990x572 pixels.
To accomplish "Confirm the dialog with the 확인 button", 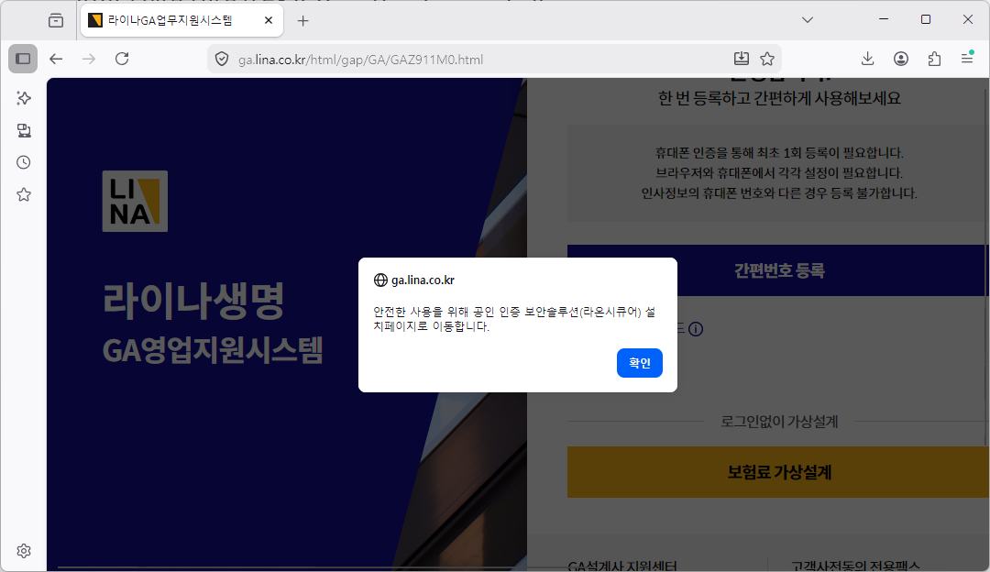I will (x=639, y=363).
